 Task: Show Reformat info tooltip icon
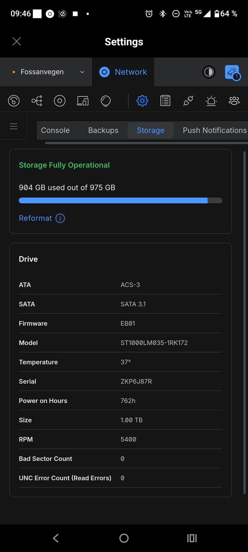(60, 218)
